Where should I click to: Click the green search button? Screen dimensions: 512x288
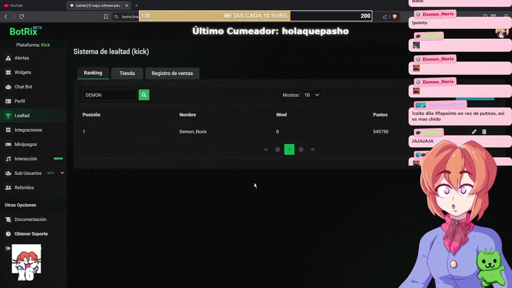coord(144,95)
